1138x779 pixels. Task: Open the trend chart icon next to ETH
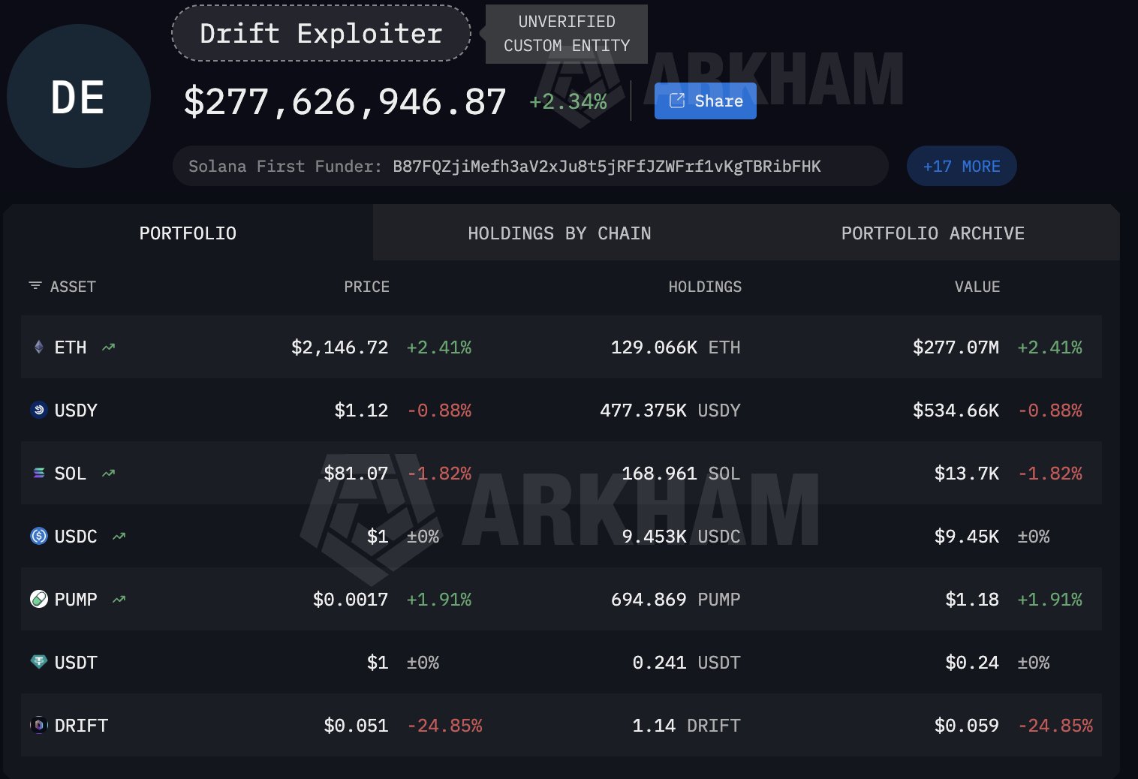pyautogui.click(x=109, y=347)
